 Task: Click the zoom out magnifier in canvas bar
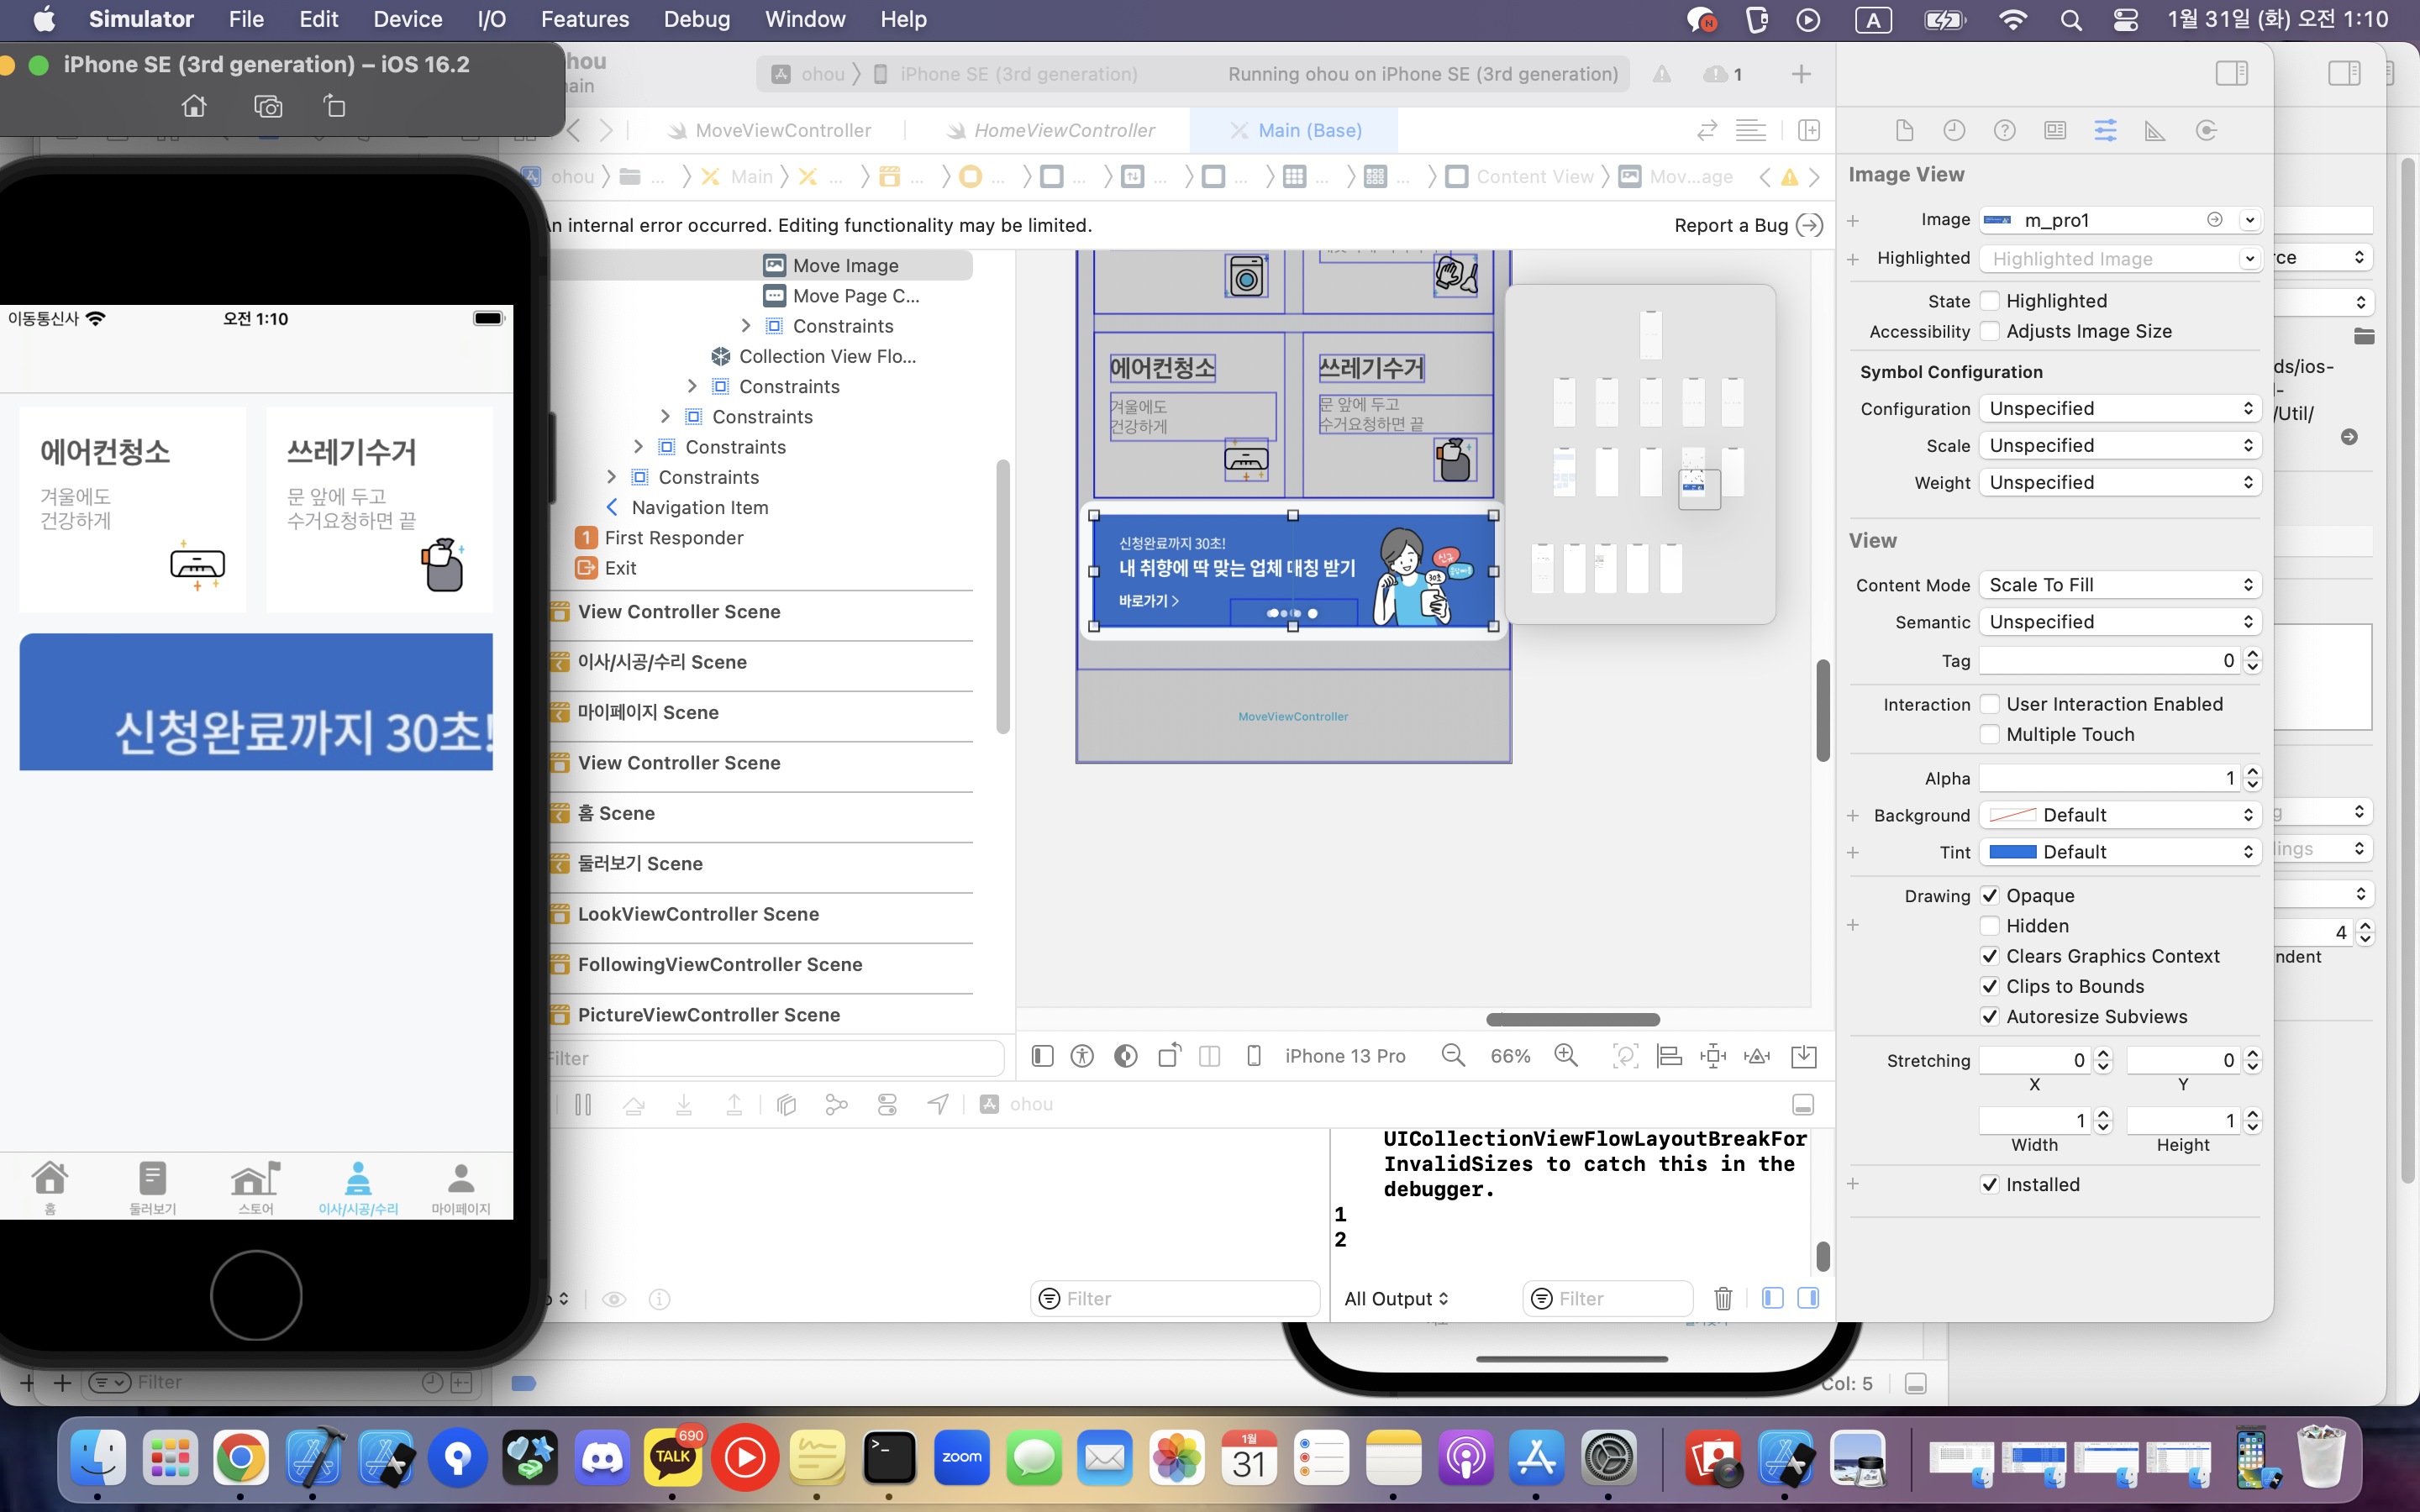[x=1453, y=1056]
